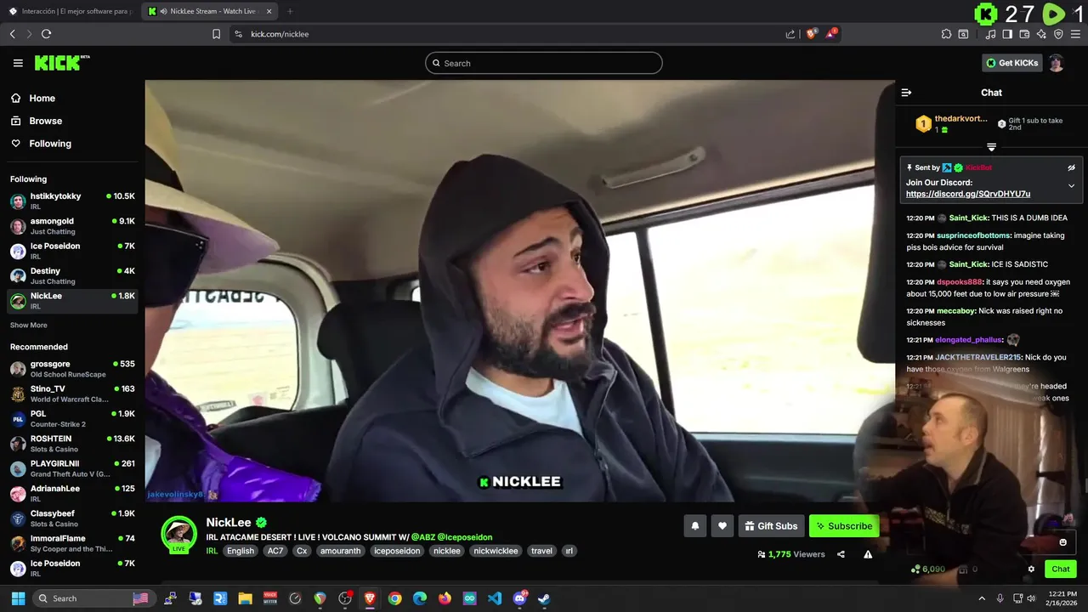The height and width of the screenshot is (612, 1088).
Task: Open PGL Counter-Strike 2 channel
Action: (x=72, y=418)
